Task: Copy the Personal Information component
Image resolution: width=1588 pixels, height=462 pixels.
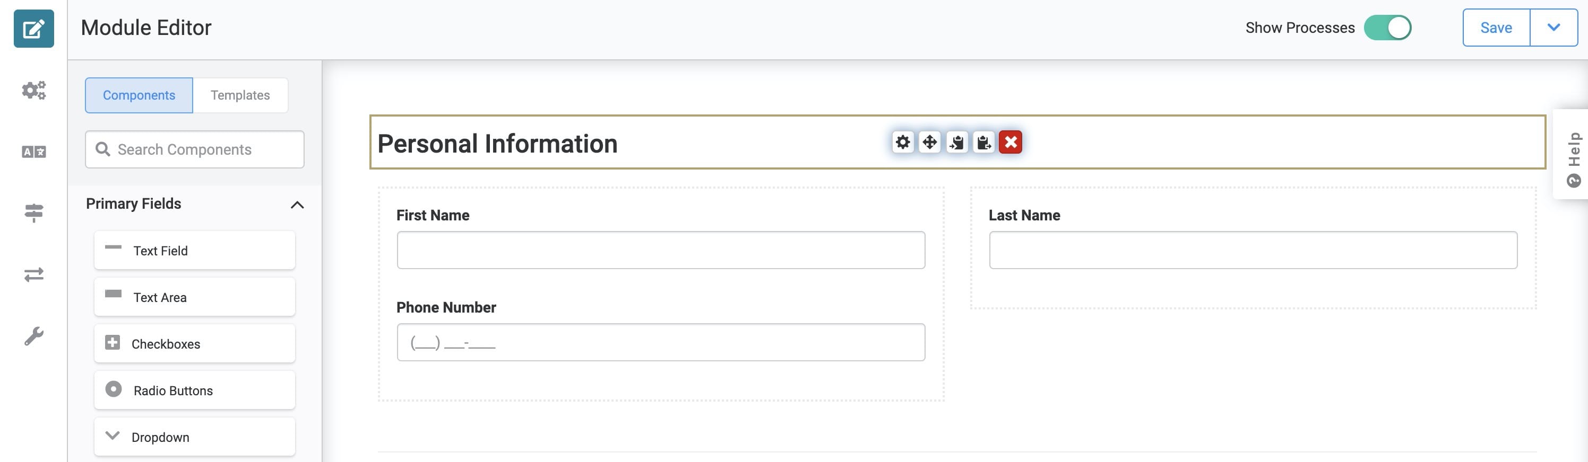Action: click(x=957, y=142)
